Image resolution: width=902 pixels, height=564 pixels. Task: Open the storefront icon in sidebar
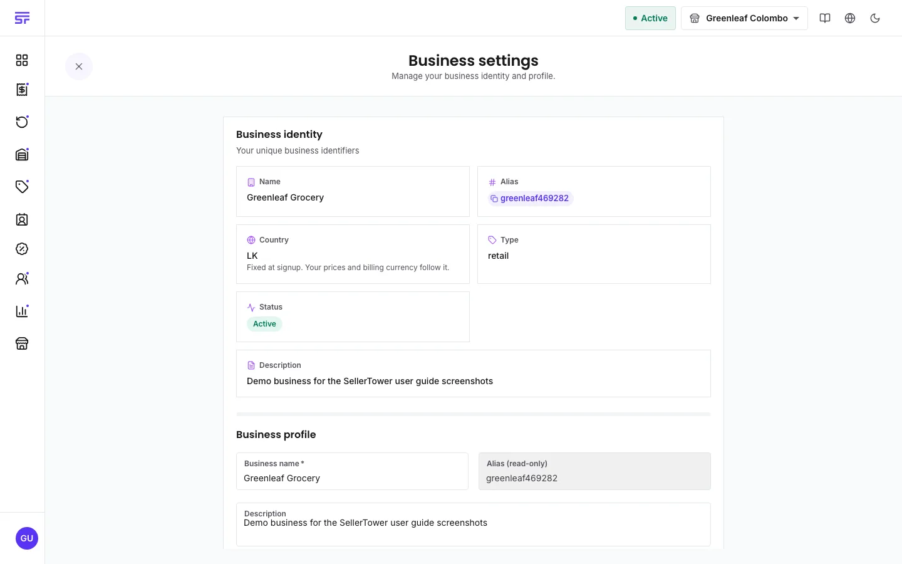(x=22, y=343)
